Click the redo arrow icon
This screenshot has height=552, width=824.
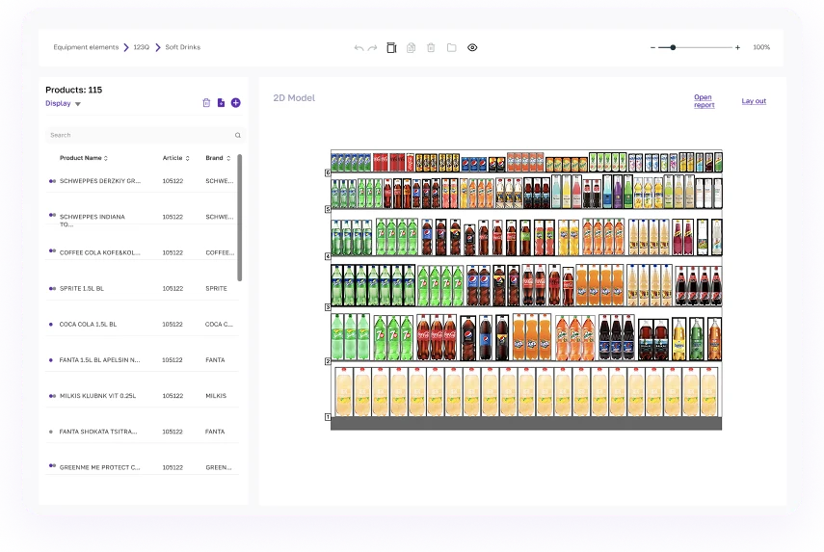373,48
